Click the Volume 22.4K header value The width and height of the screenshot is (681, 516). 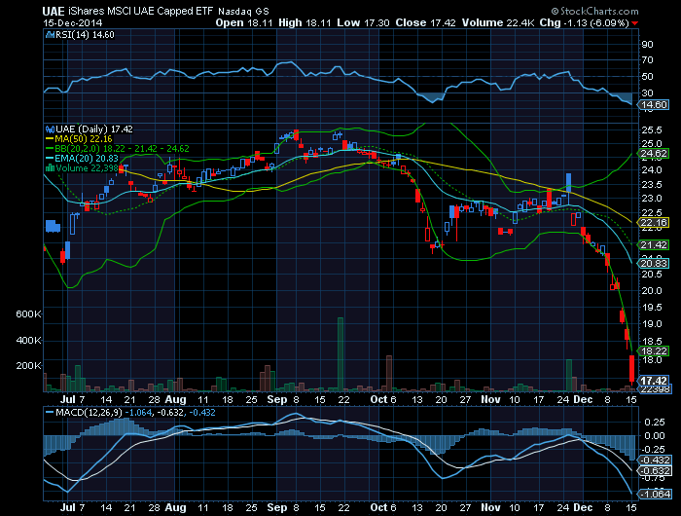point(498,23)
